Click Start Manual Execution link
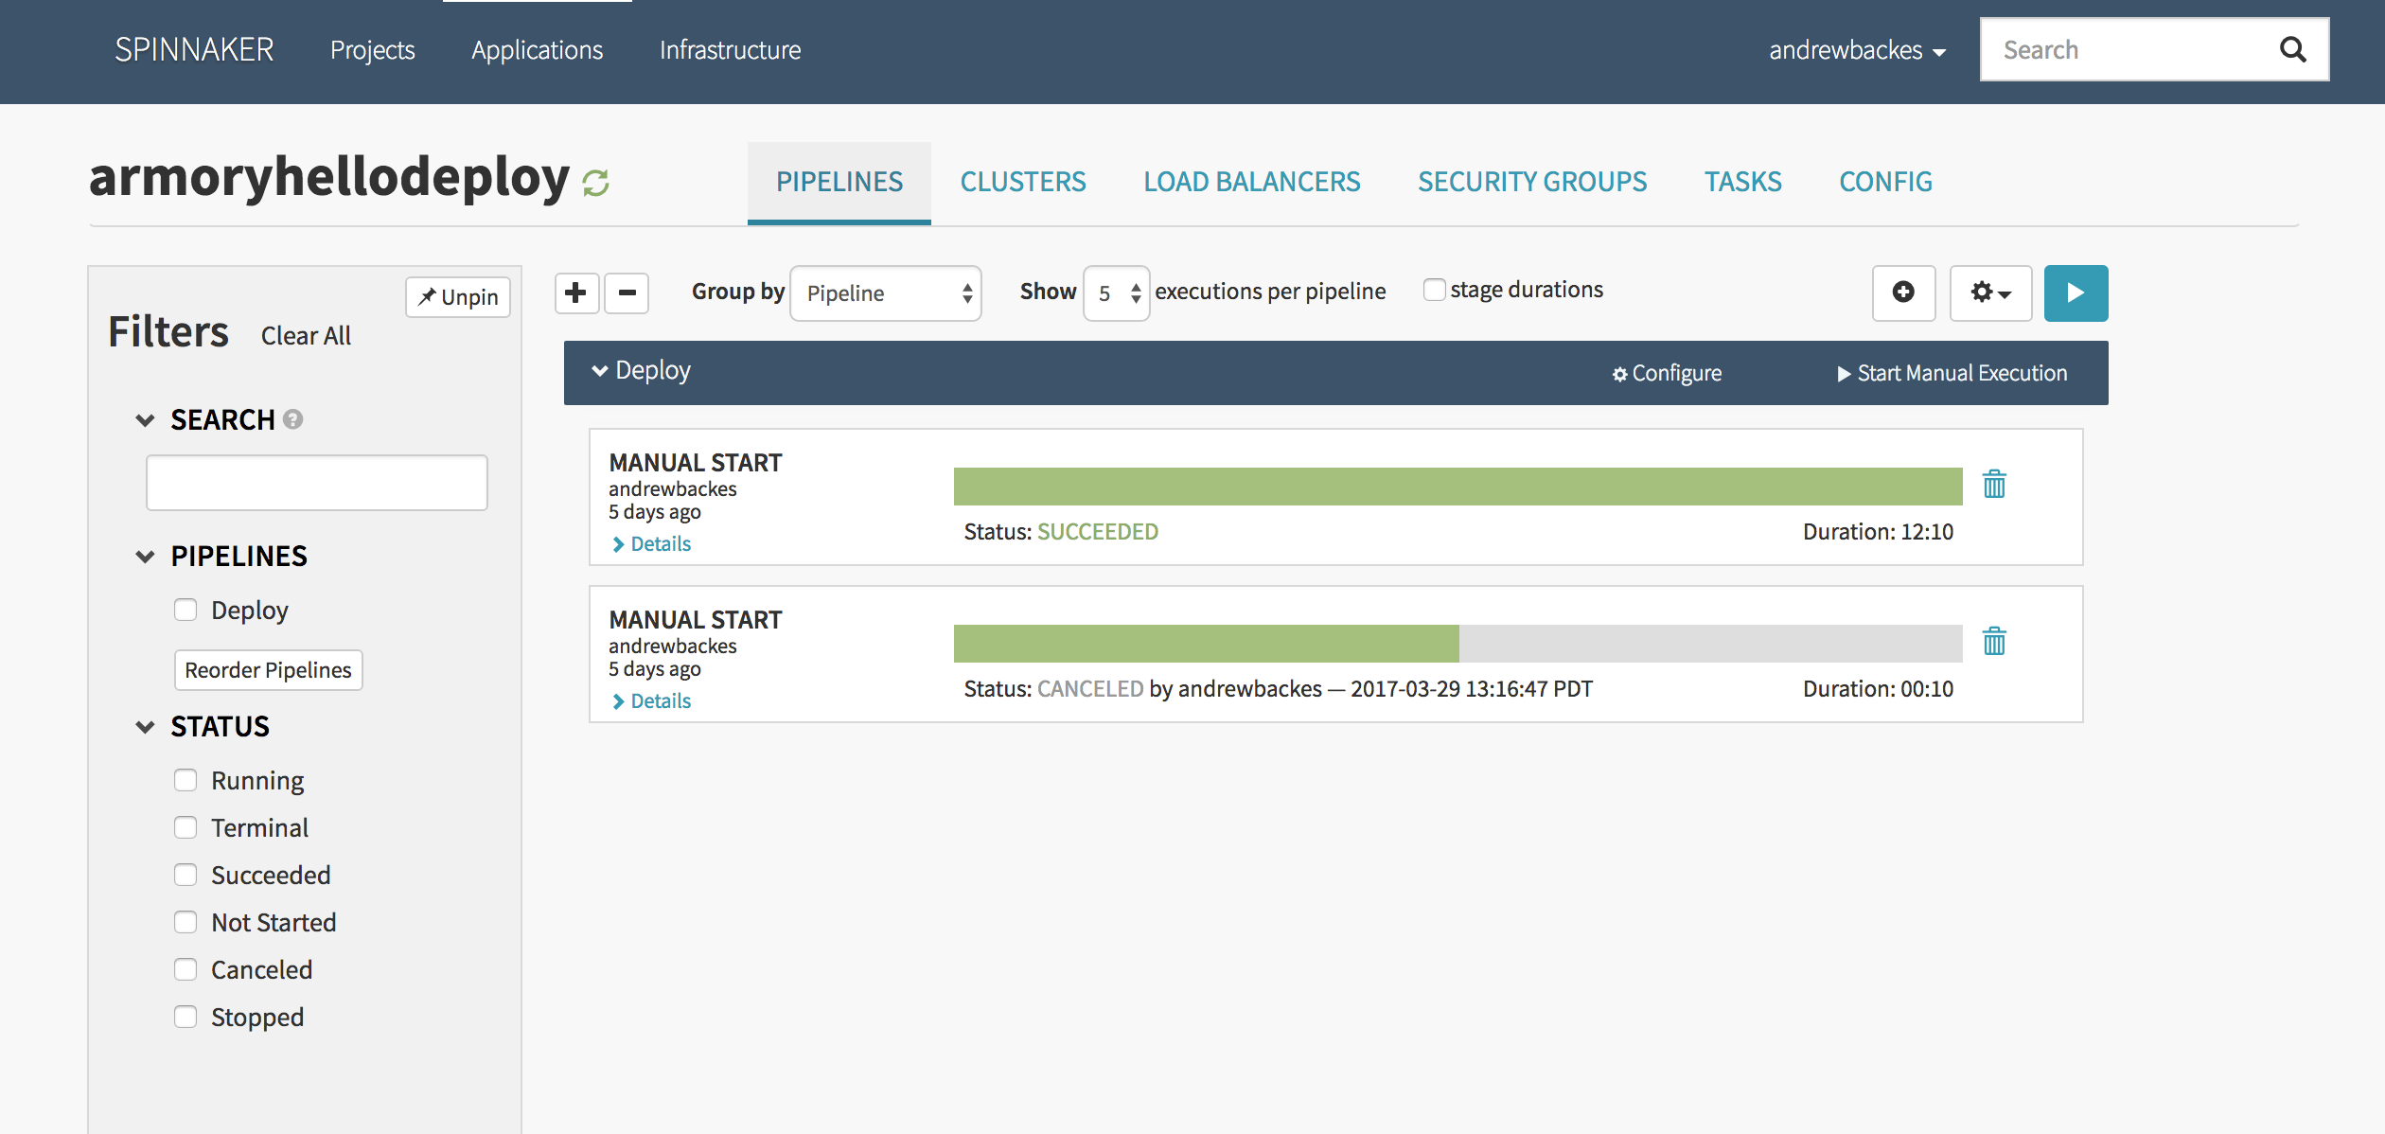The height and width of the screenshot is (1134, 2385). coord(1952,373)
